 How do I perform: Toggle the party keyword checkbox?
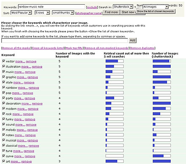tap(4, 98)
